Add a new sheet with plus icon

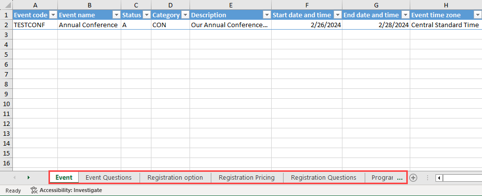pyautogui.click(x=413, y=178)
